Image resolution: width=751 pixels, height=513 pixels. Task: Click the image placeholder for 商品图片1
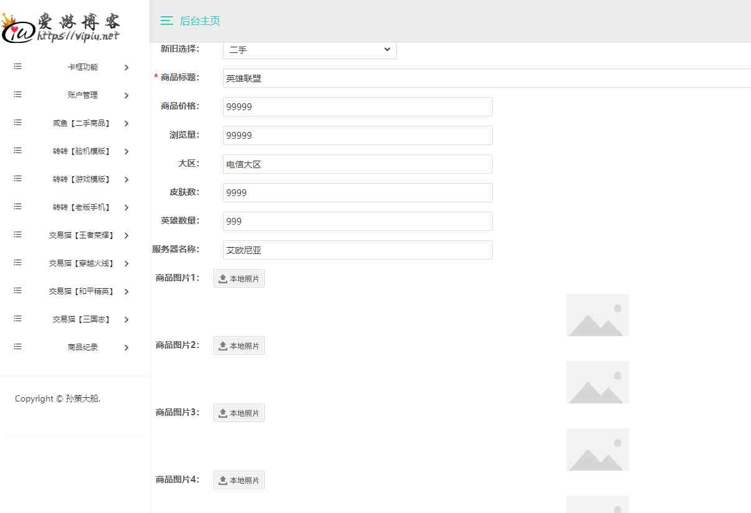(598, 315)
